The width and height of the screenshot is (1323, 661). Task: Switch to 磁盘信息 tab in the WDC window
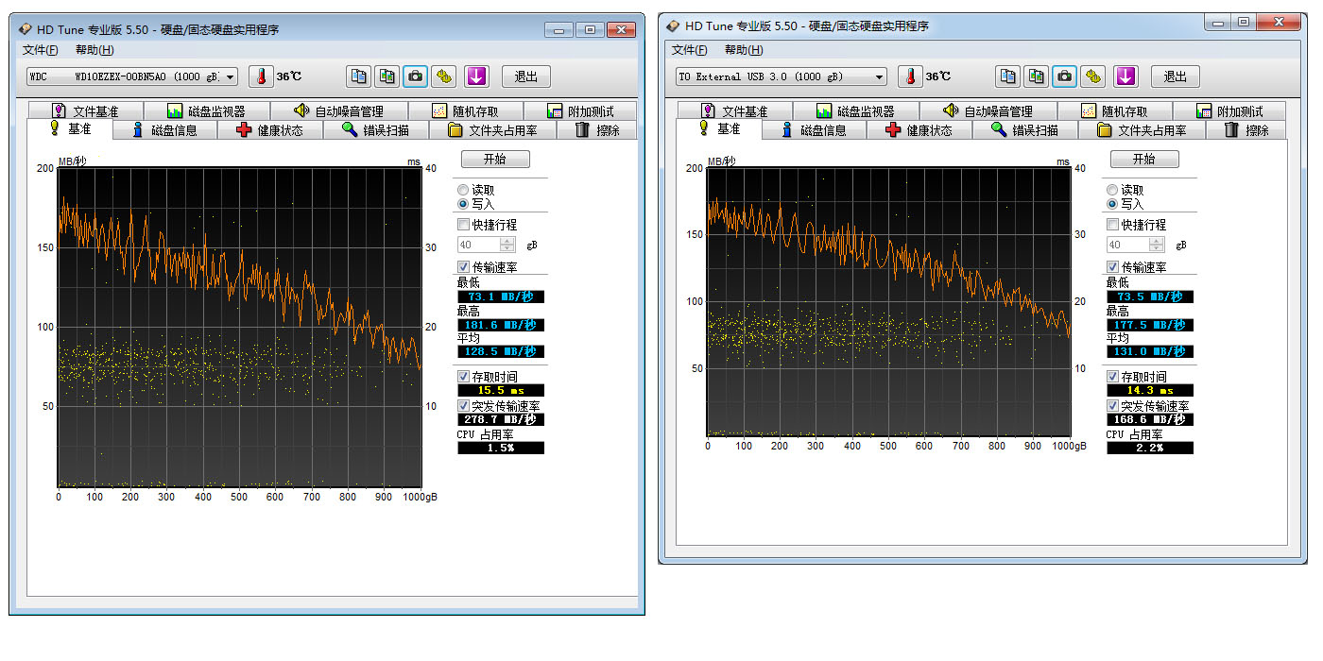coord(164,130)
